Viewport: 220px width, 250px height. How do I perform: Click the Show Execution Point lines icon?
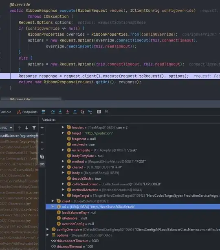(44, 112)
